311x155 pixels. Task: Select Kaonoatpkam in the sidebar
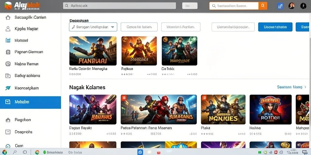[x=27, y=88]
